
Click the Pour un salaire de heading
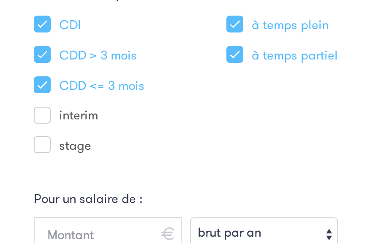pyautogui.click(x=88, y=199)
